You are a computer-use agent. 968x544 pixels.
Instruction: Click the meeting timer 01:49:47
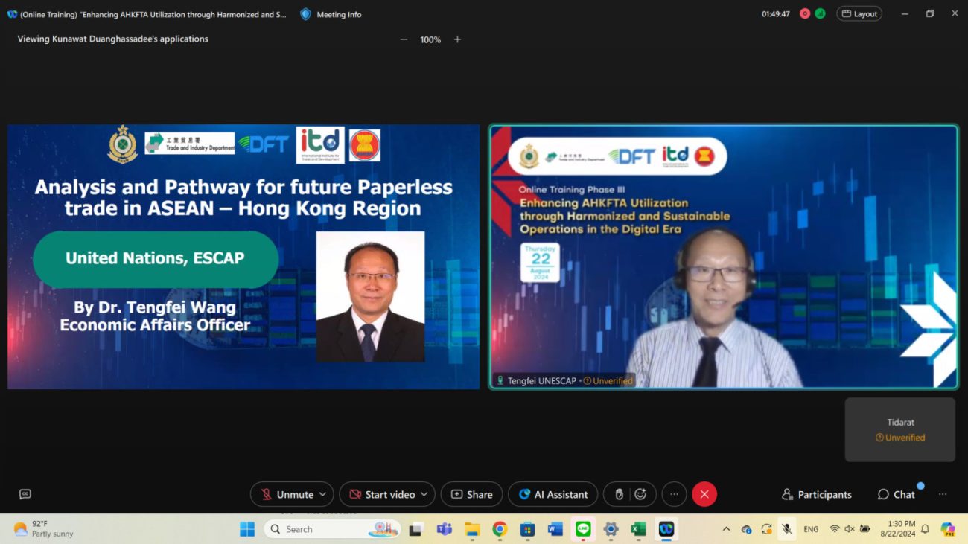coord(776,14)
